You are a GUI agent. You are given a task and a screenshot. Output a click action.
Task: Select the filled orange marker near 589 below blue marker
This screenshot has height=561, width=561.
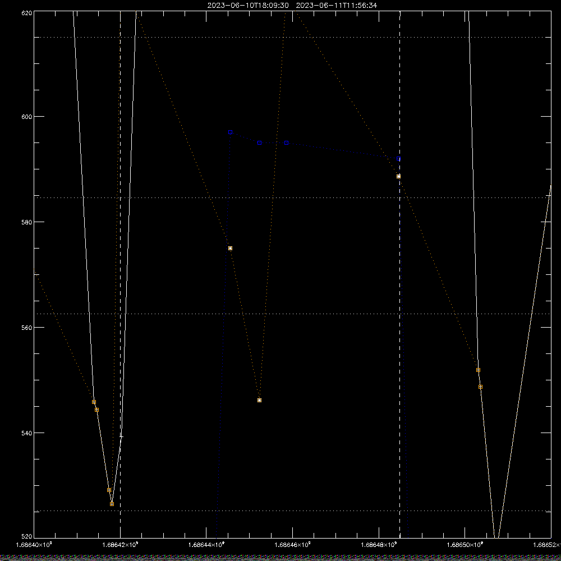click(x=398, y=176)
